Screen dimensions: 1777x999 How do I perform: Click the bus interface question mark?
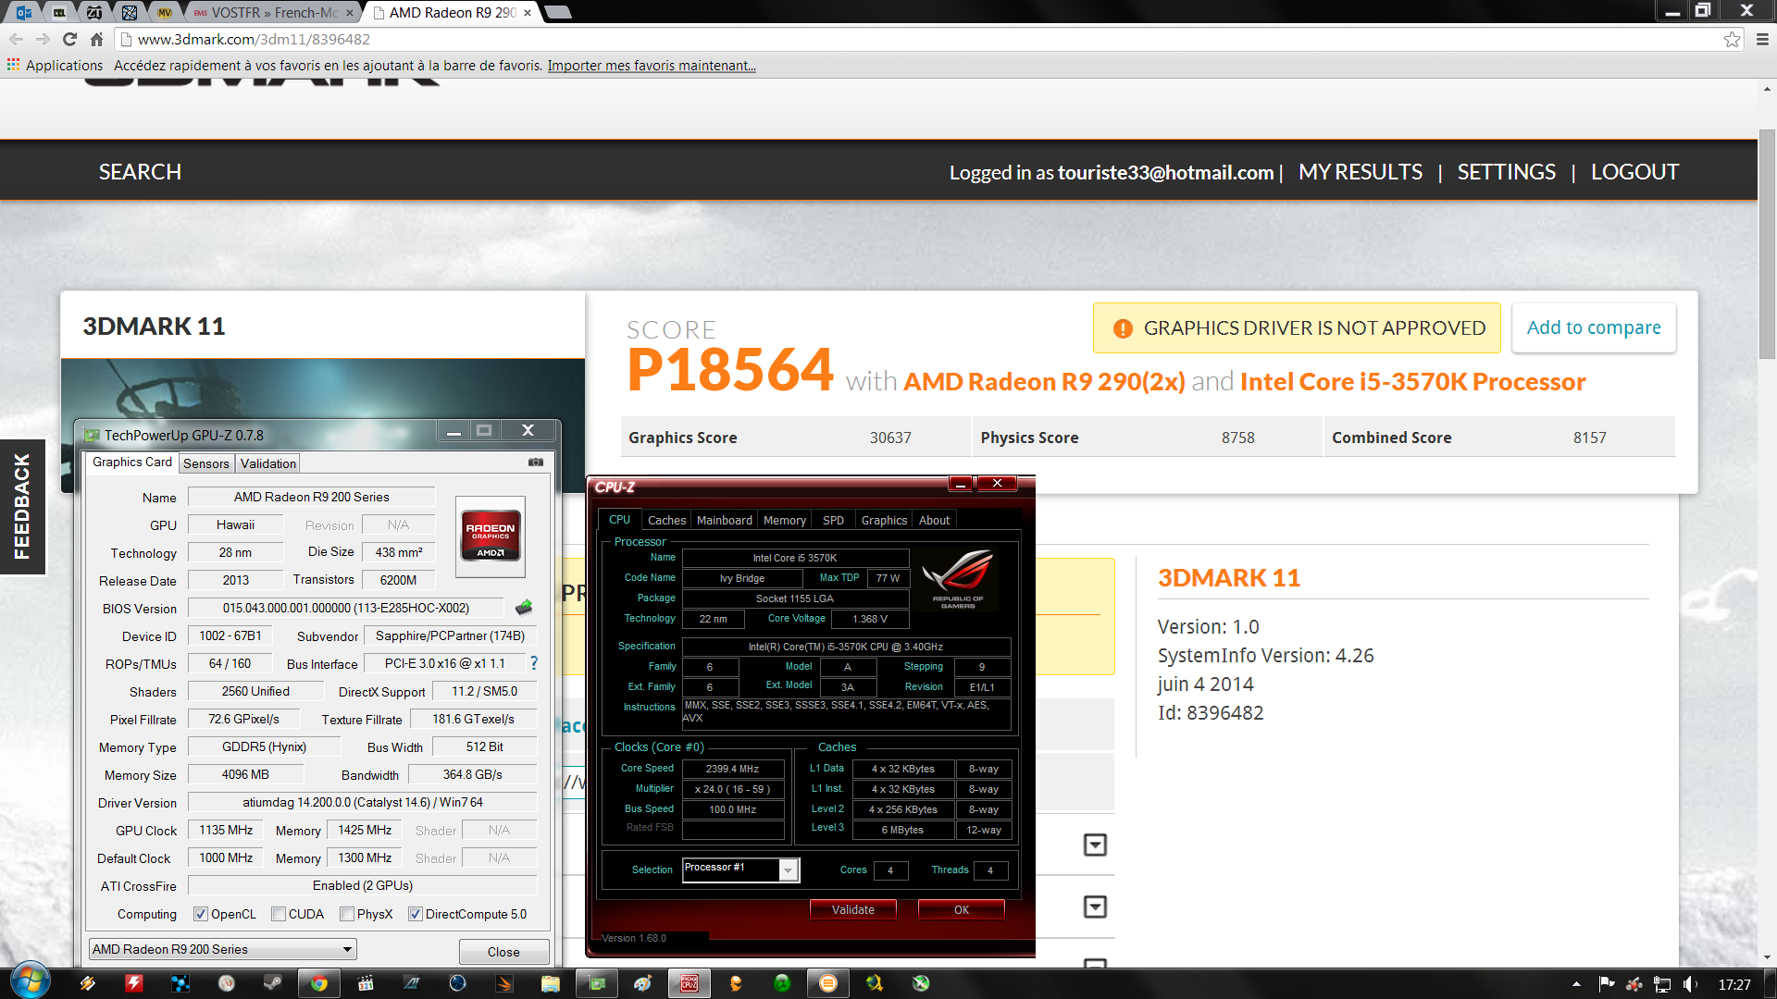point(534,663)
